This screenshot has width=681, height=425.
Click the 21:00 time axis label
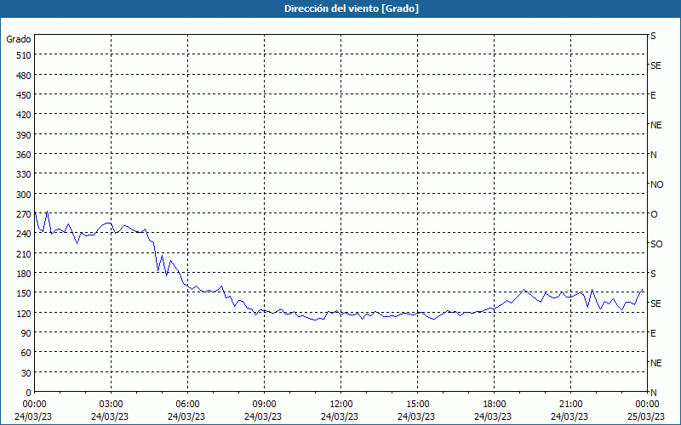click(570, 405)
